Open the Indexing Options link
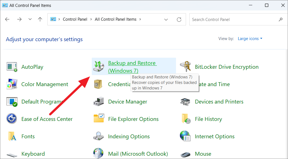 129,136
